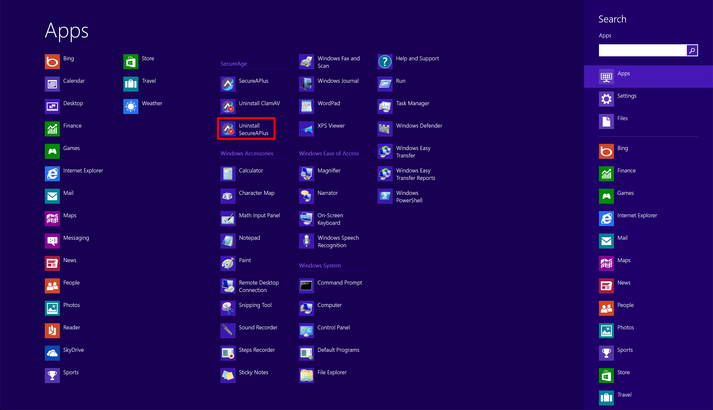Open XPS Viewer icon
Screen dimensions: 713x410
coord(306,129)
